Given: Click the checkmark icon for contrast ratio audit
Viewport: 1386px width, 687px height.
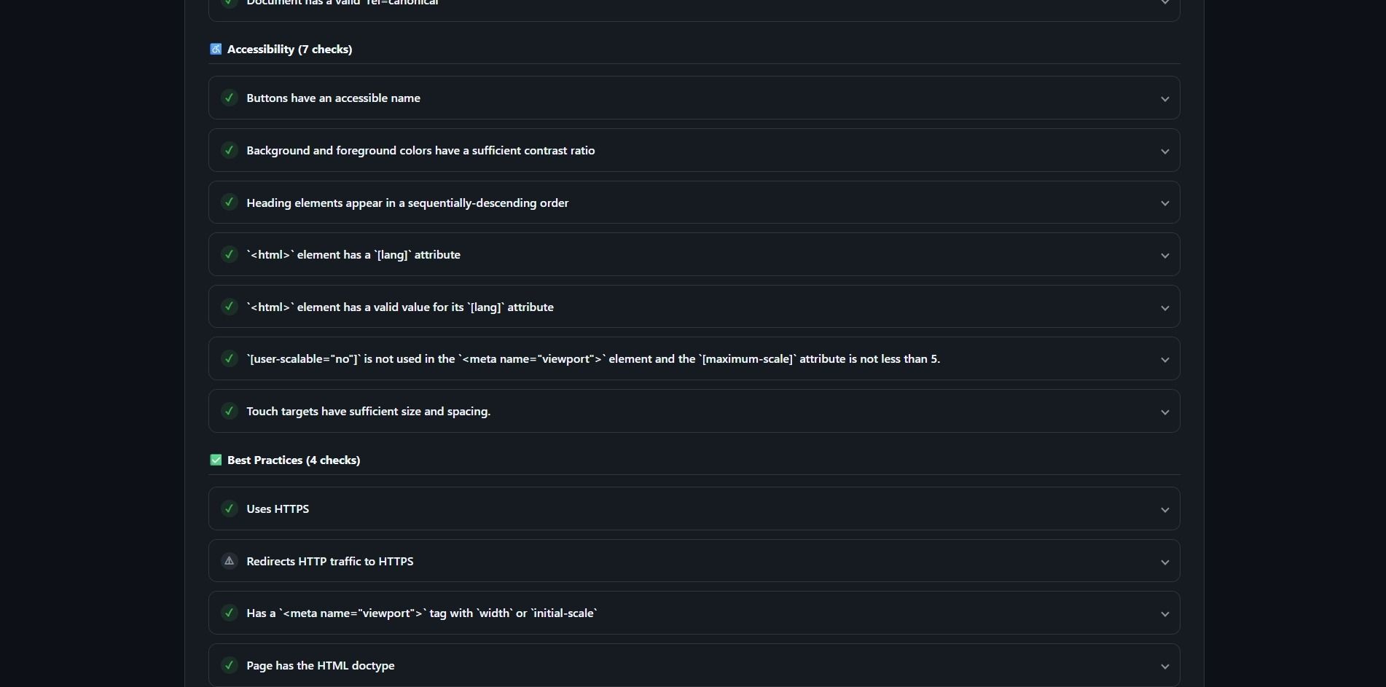Looking at the screenshot, I should [230, 150].
